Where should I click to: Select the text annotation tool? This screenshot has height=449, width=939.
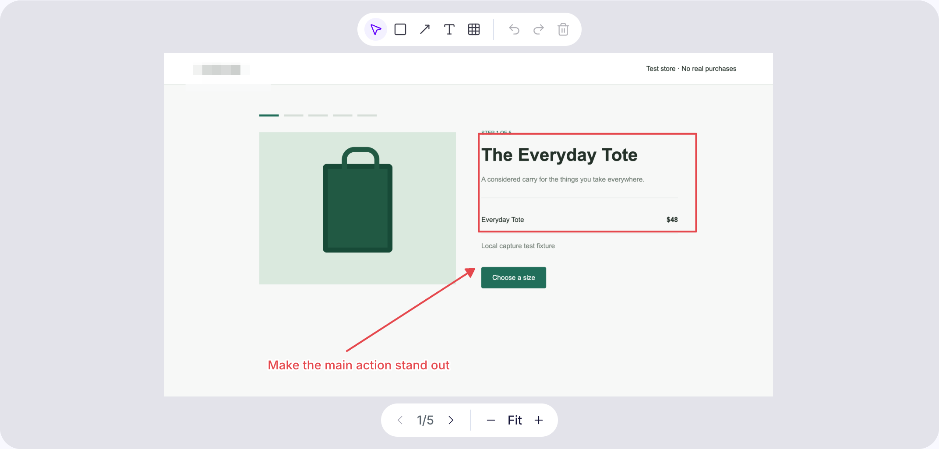449,29
